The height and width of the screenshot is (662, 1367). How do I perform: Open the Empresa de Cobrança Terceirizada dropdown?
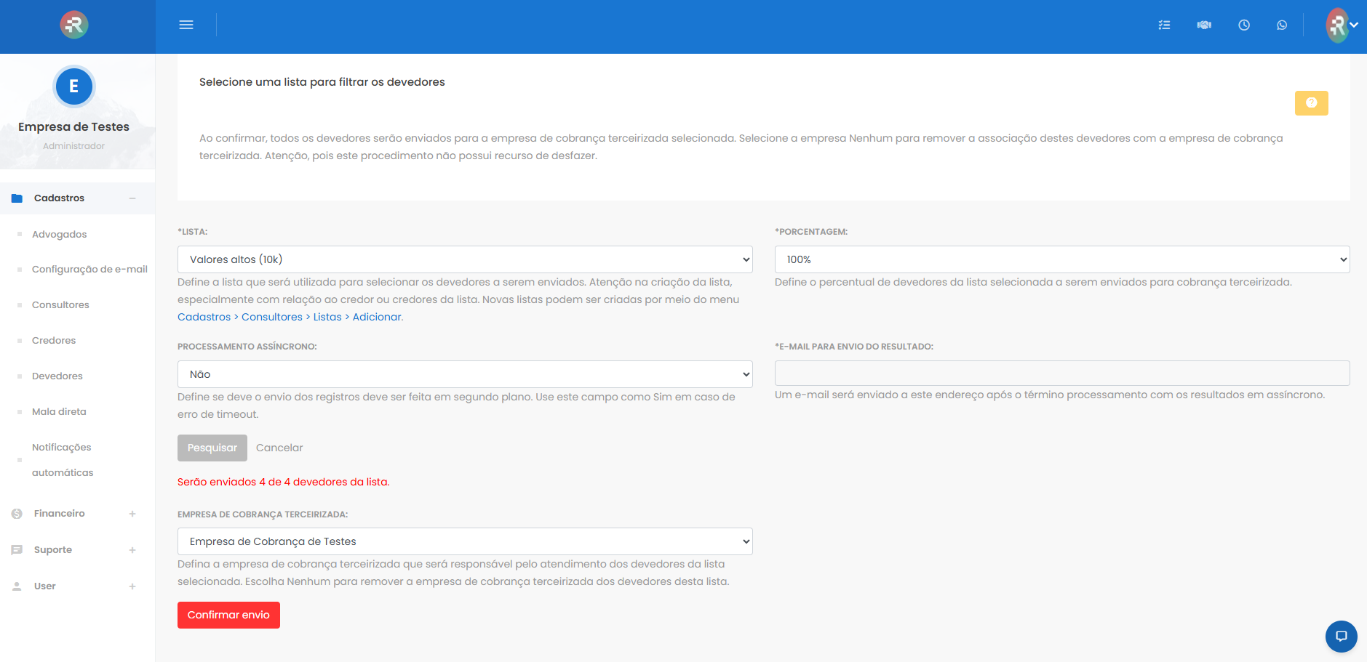click(x=465, y=541)
